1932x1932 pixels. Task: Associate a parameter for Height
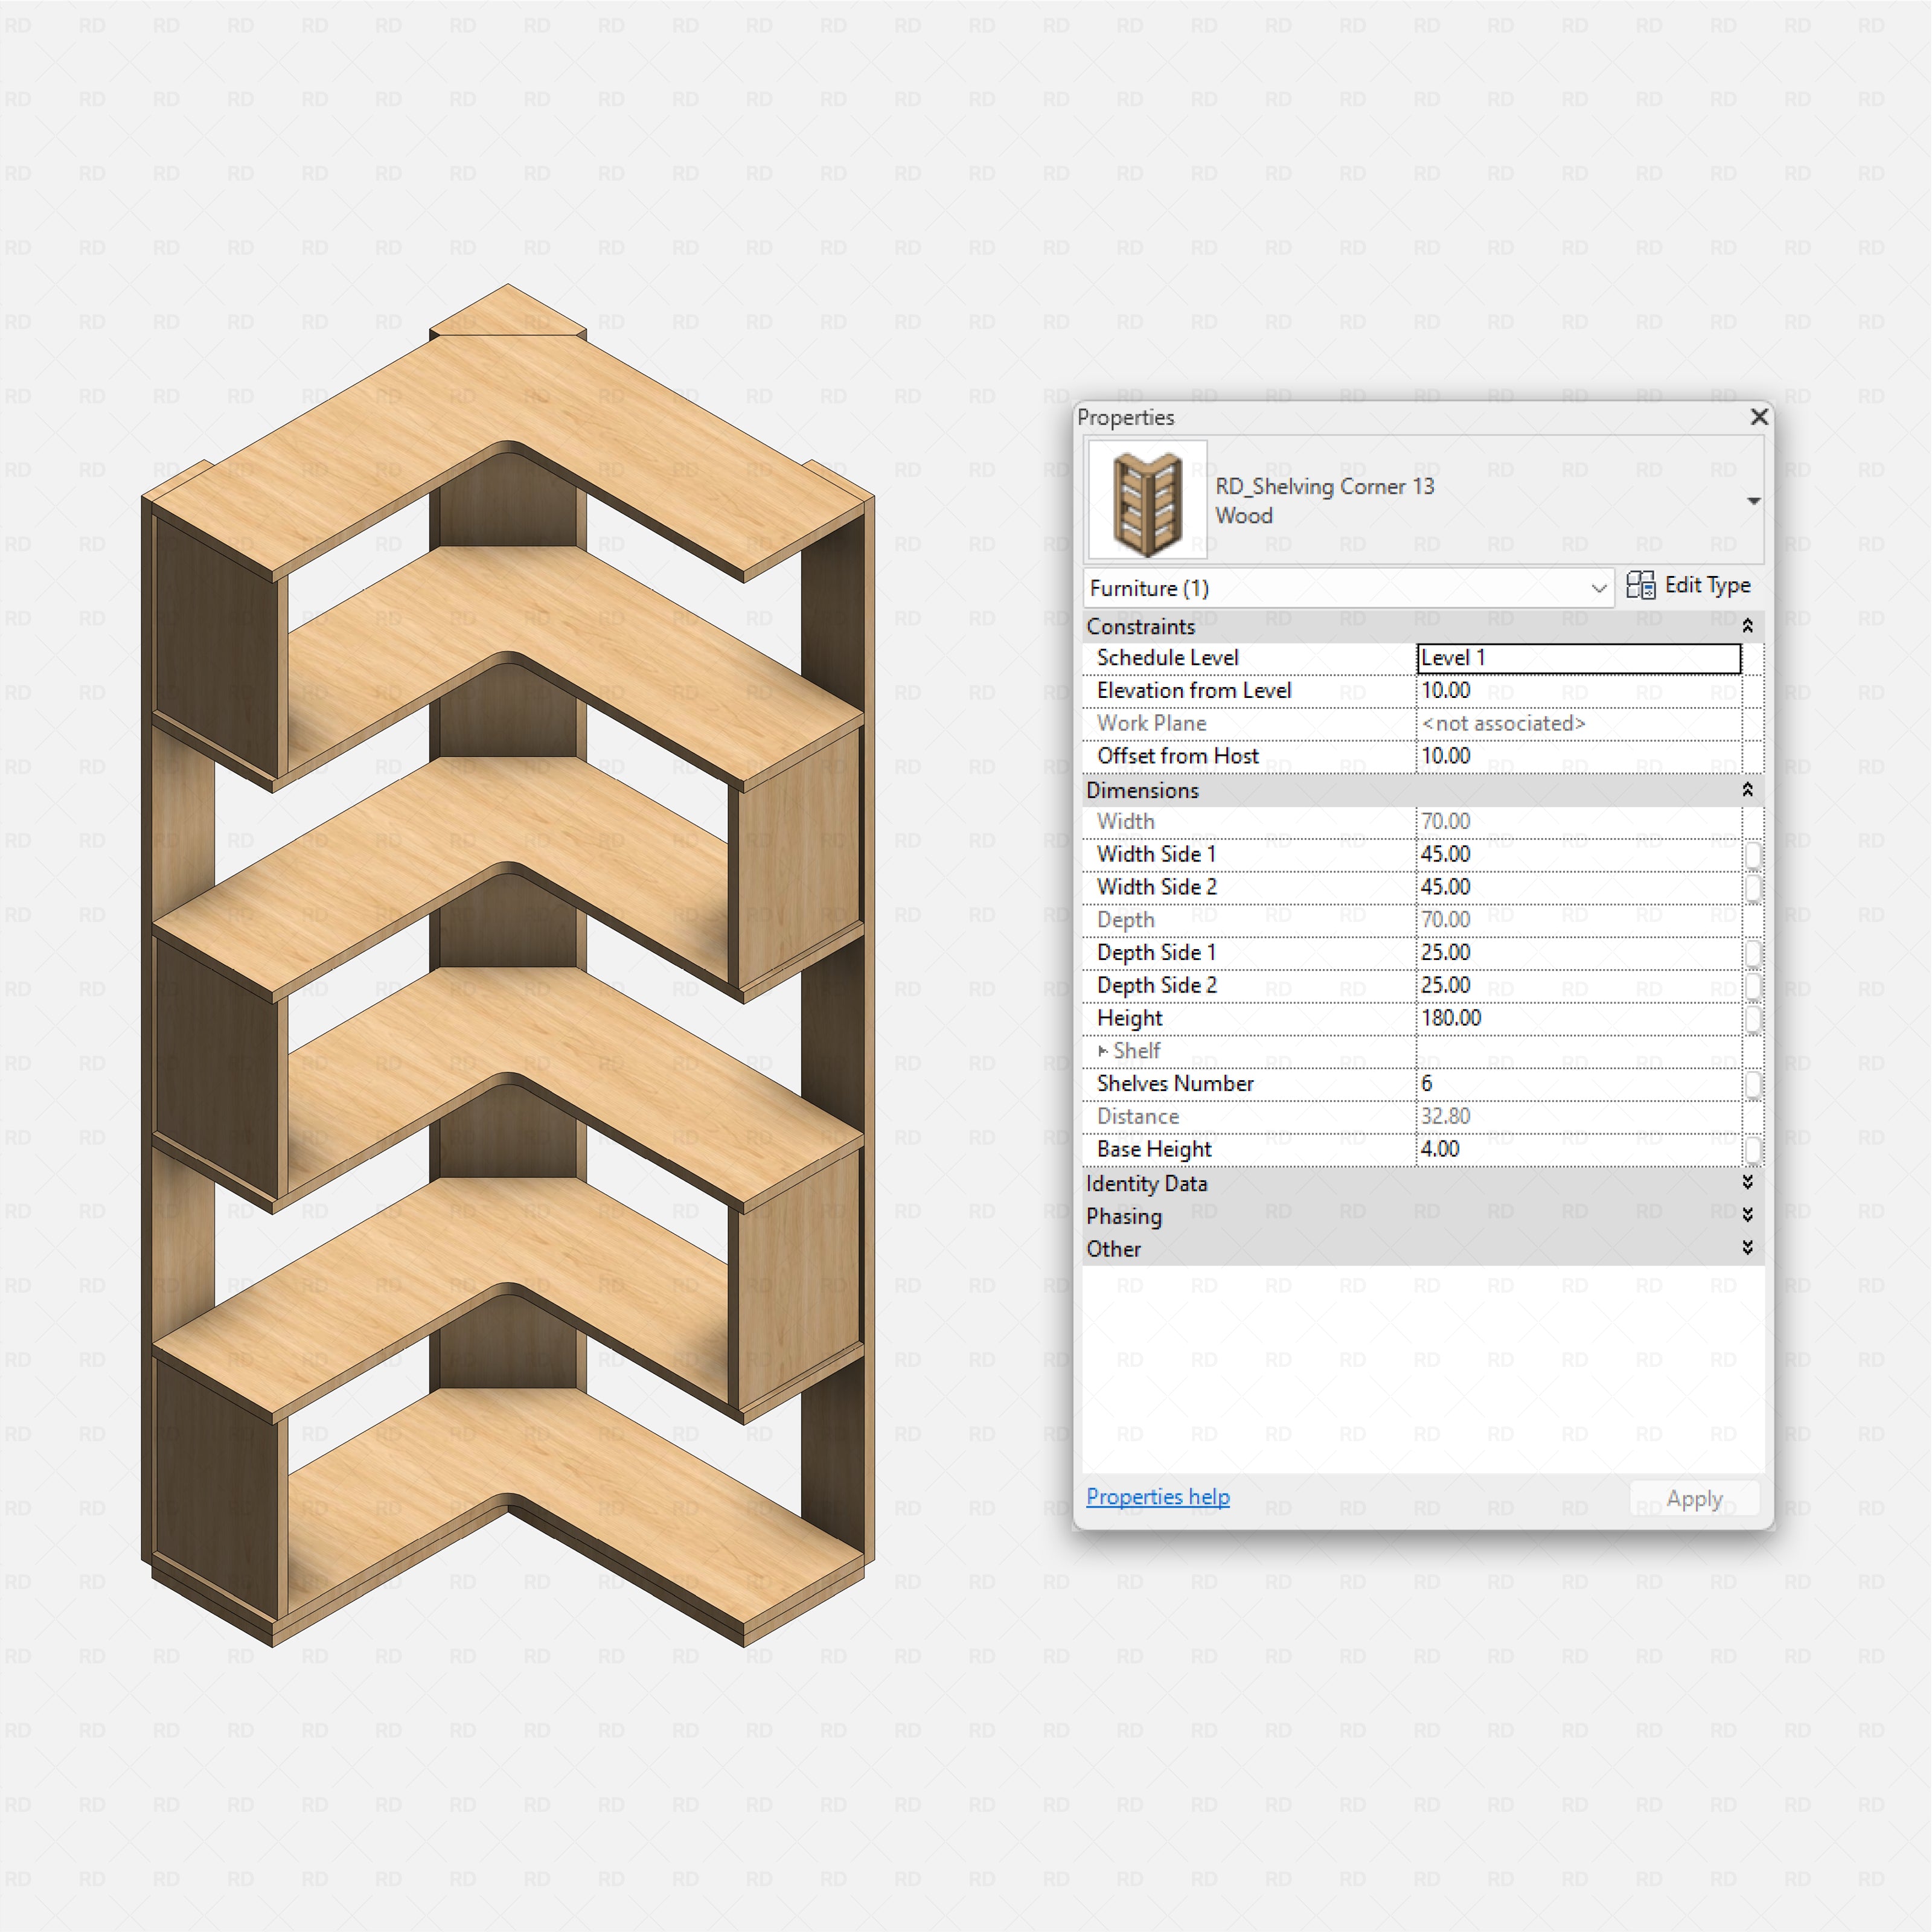tap(1753, 1018)
